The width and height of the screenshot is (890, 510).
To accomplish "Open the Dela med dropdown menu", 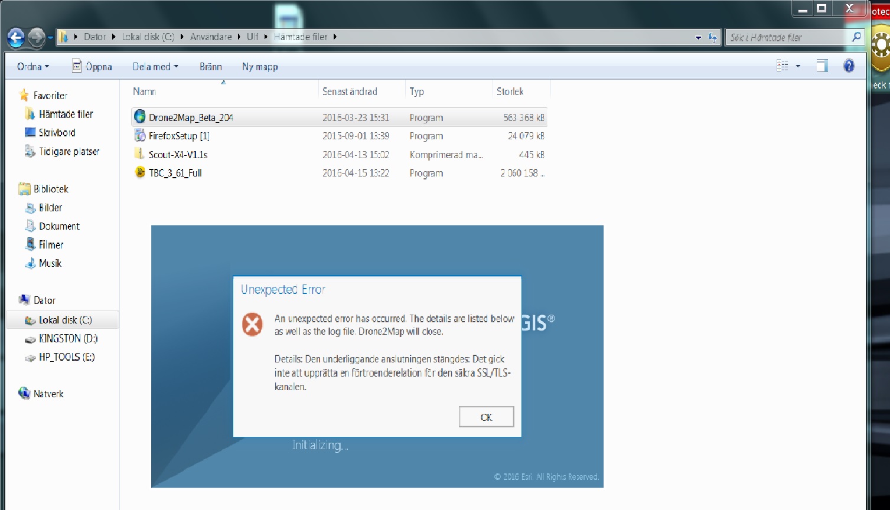I will point(155,67).
